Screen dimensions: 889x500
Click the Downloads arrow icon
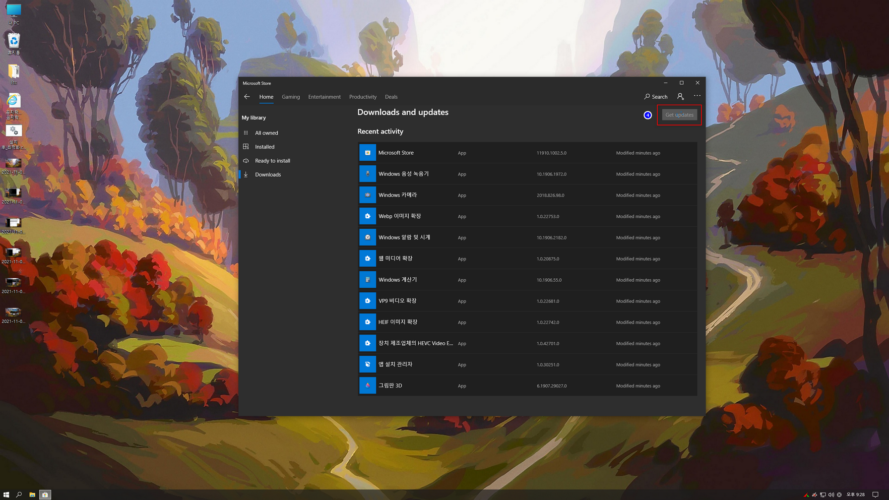tap(246, 175)
